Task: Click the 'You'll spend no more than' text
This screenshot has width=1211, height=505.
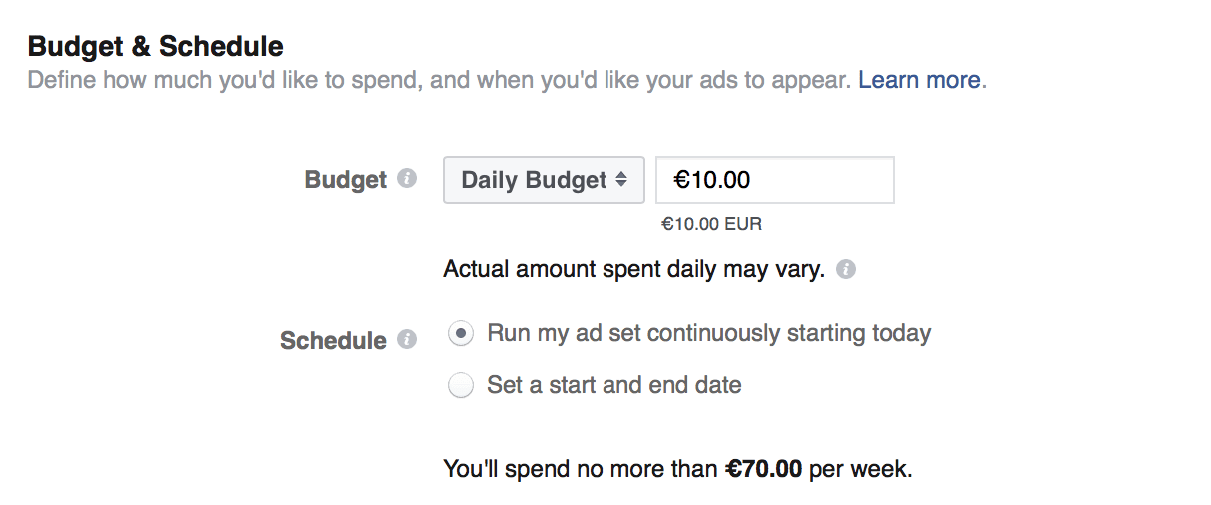Action: tap(581, 469)
